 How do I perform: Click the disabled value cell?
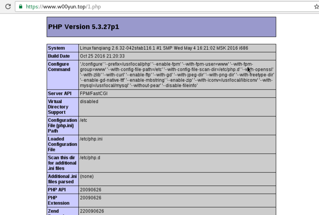tap(177, 107)
